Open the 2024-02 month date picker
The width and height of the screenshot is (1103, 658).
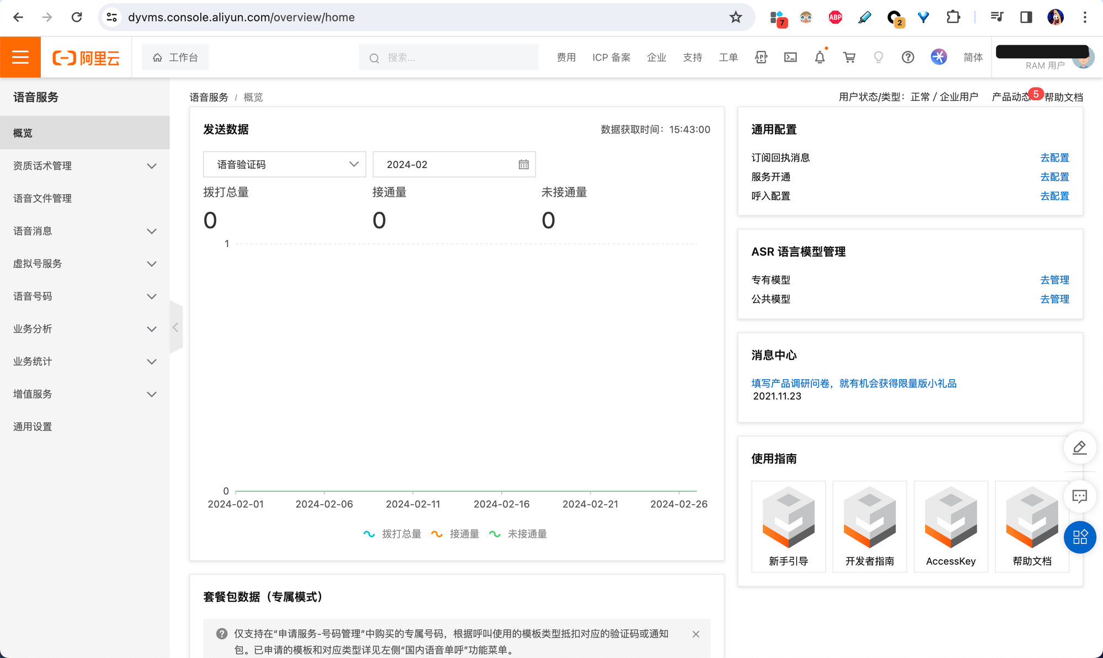pos(454,164)
